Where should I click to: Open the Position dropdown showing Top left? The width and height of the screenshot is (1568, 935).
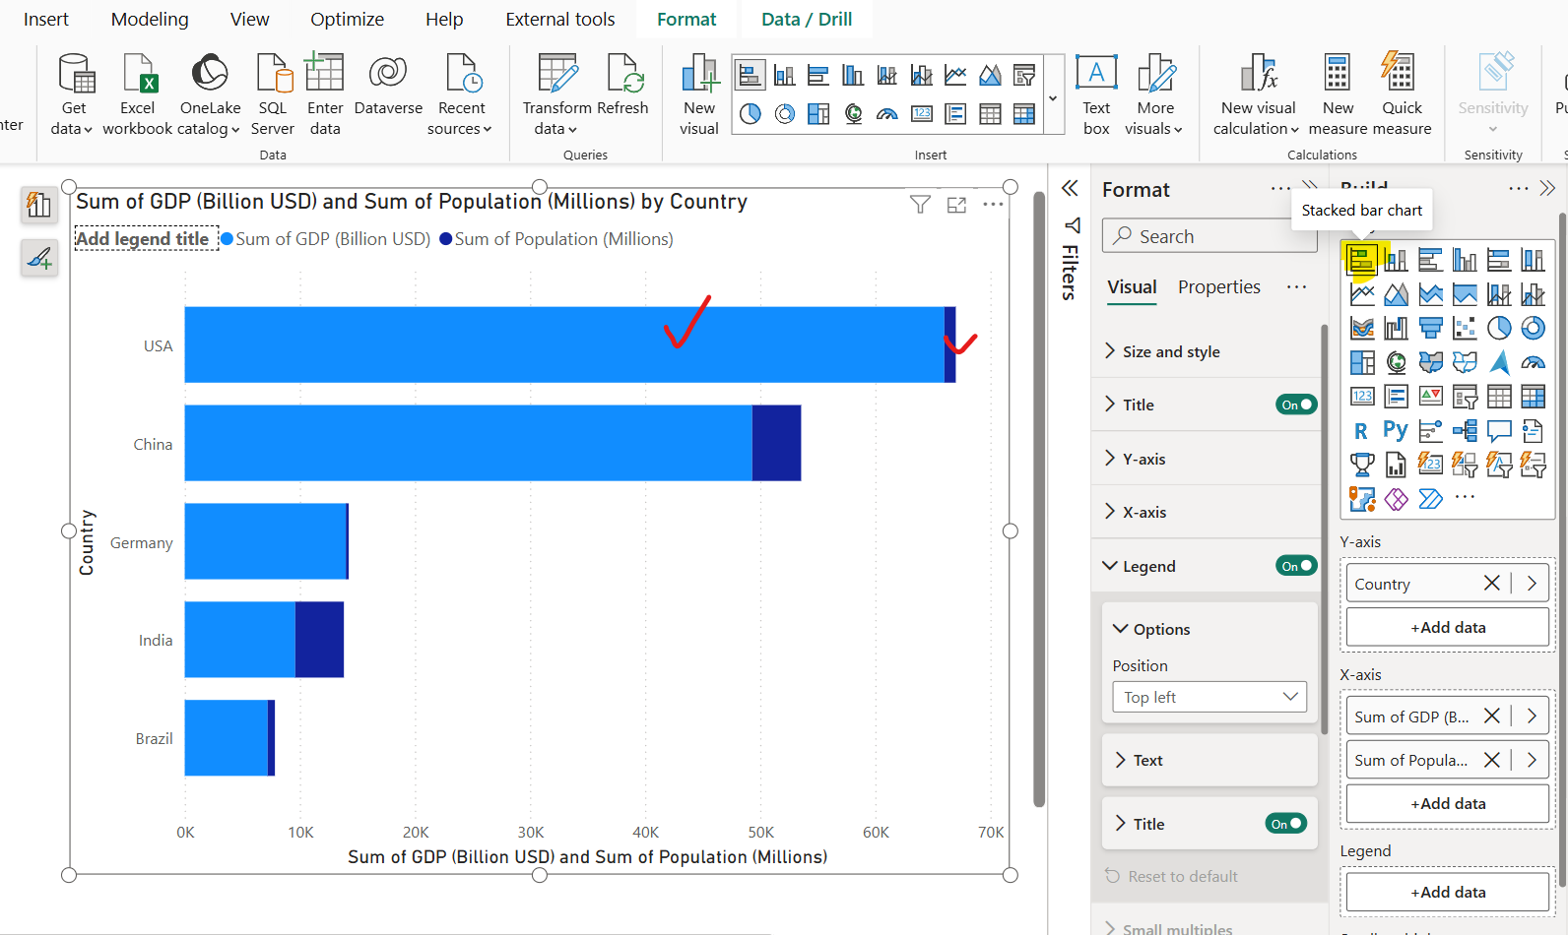coord(1209,697)
